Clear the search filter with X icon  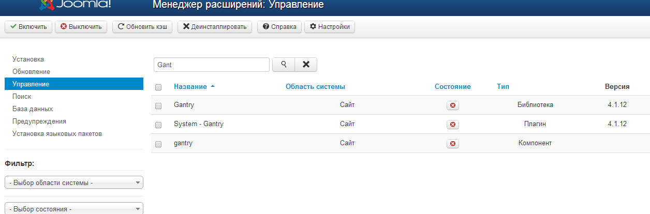coord(306,65)
